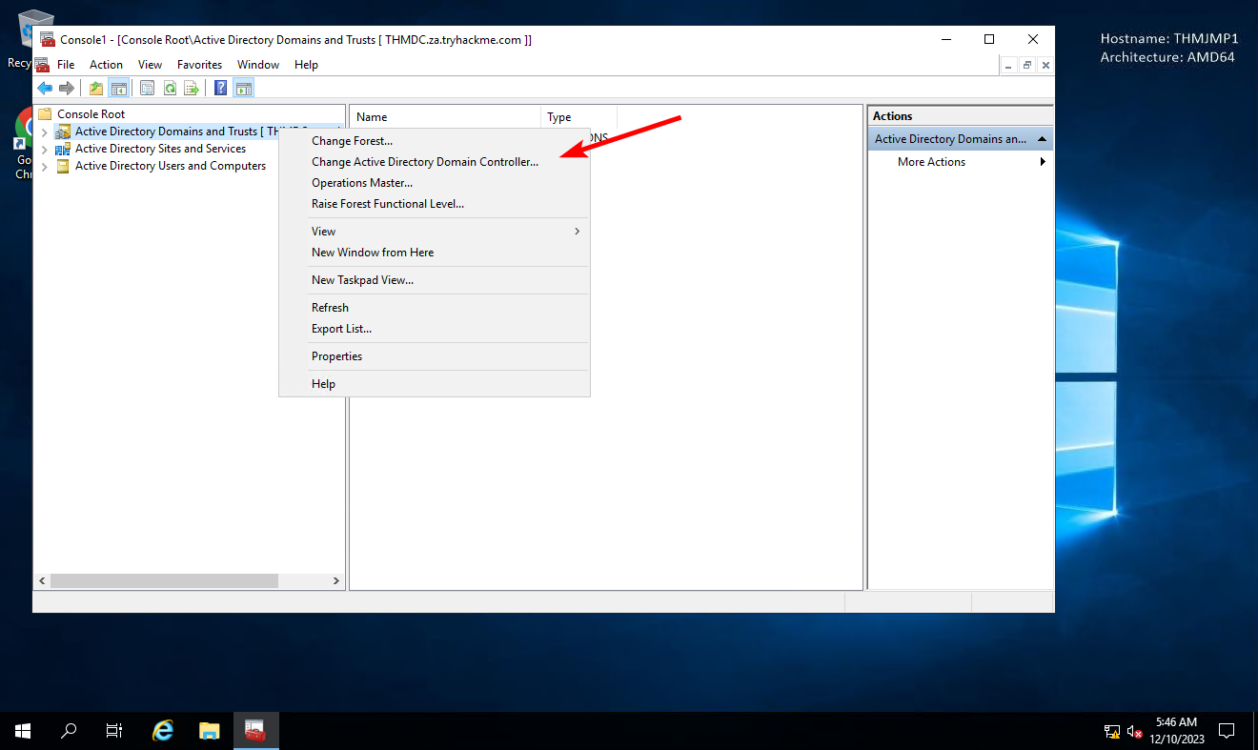Click the Active Directory Sites and Services icon
Screen dimensions: 1258x750
click(x=63, y=149)
